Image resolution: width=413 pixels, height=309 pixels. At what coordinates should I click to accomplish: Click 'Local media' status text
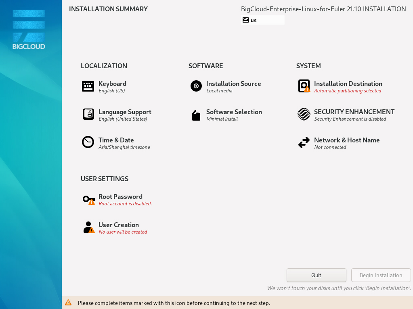pyautogui.click(x=219, y=91)
